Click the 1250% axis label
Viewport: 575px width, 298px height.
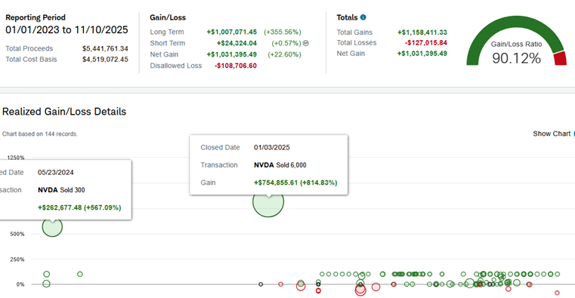pyautogui.click(x=16, y=158)
